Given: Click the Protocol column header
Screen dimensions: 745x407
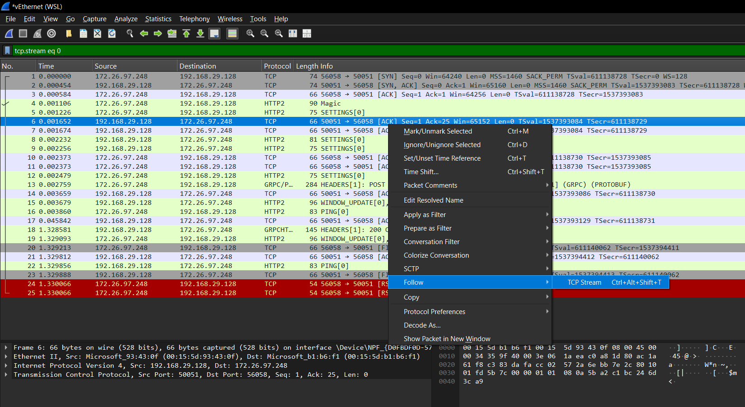Looking at the screenshot, I should pos(277,66).
